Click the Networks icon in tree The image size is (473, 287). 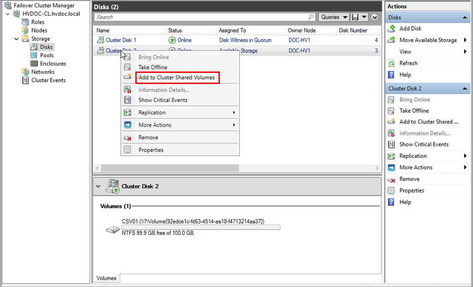click(25, 72)
